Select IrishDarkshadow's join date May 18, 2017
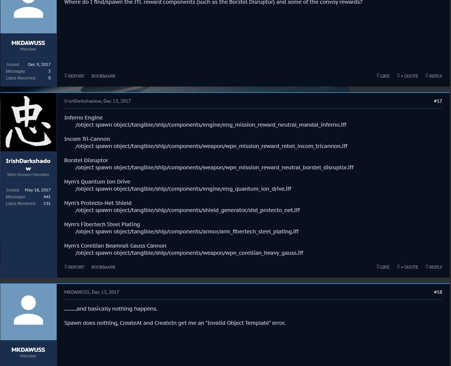This screenshot has width=451, height=366. click(x=37, y=190)
